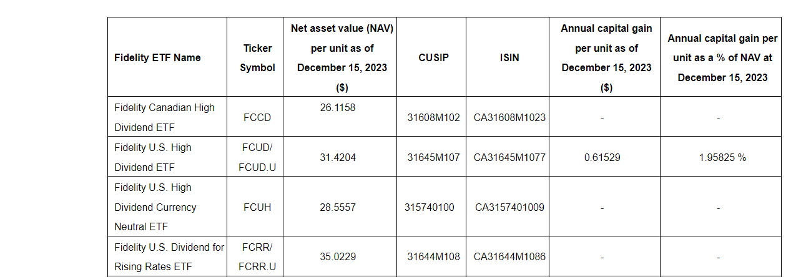
Task: Select the capital gain value 0.61529
Action: pos(602,157)
